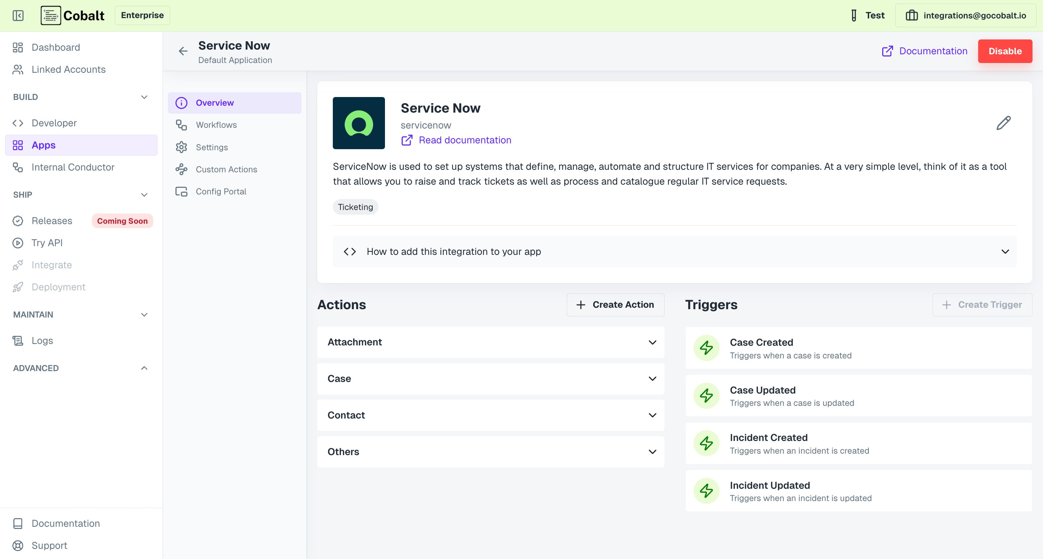The height and width of the screenshot is (559, 1043).
Task: Expand the Attachment actions group
Action: click(491, 342)
